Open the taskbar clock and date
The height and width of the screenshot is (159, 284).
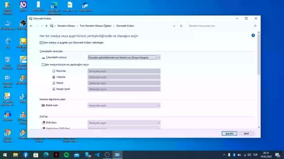tap(266, 155)
